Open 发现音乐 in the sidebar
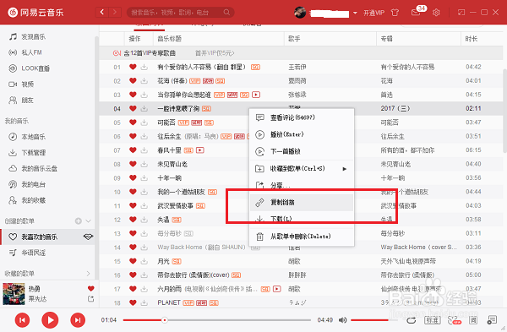 (x=27, y=37)
